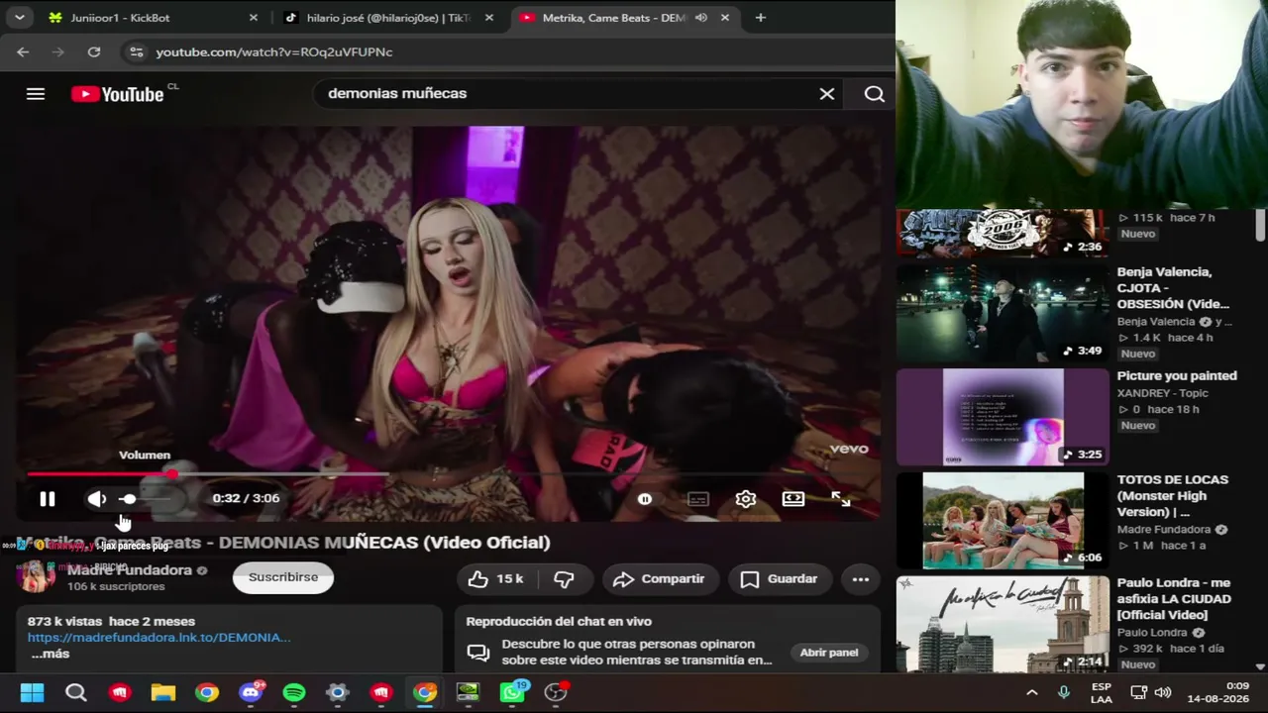
Task: Close the Juniioor1 - KickBot tab
Action: (253, 18)
